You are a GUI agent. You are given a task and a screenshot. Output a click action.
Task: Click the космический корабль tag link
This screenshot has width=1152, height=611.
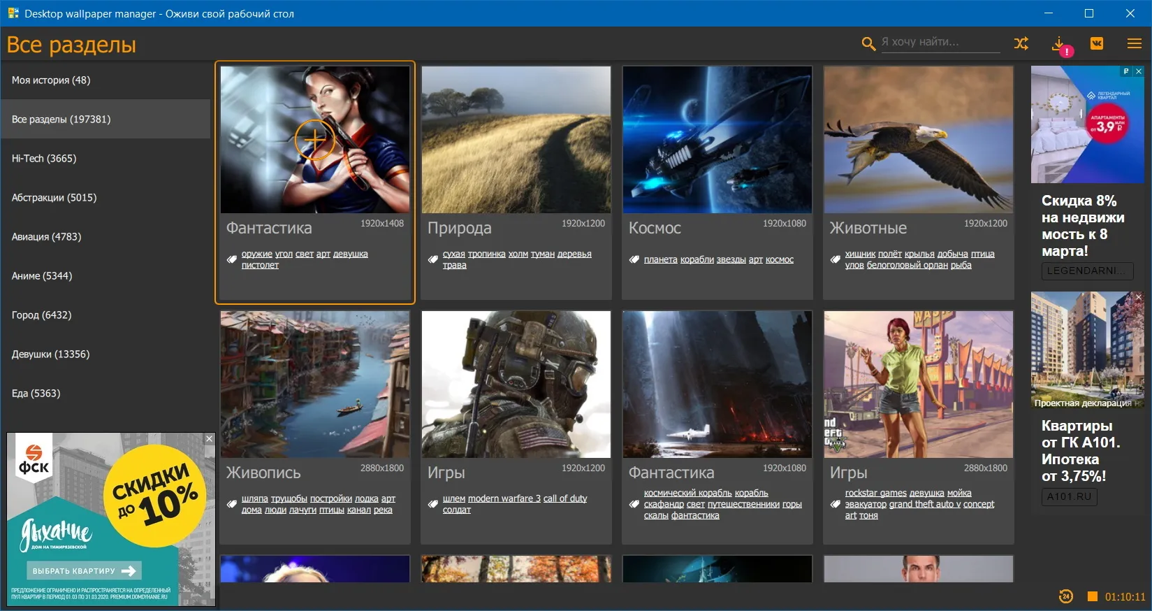pos(688,493)
